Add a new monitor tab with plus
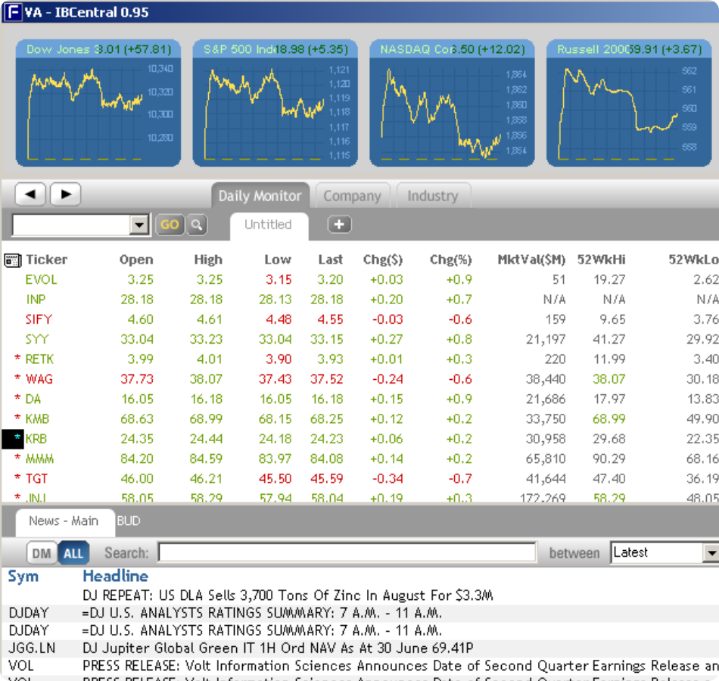Screen dimensions: 719x681 coord(339,224)
